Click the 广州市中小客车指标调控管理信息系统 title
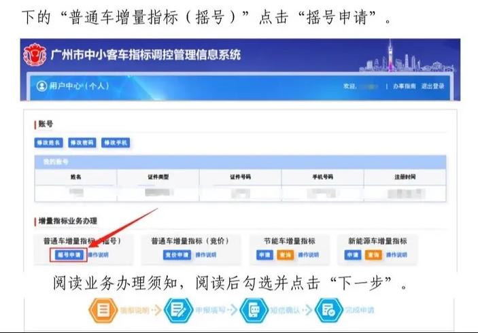Viewport: 478px width, 333px height. pyautogui.click(x=146, y=55)
